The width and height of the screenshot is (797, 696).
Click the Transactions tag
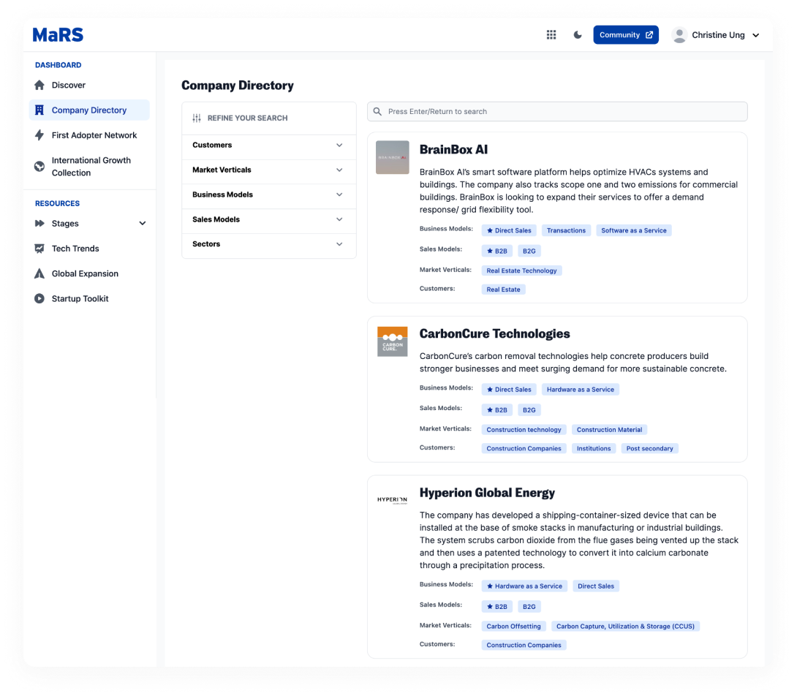(566, 230)
